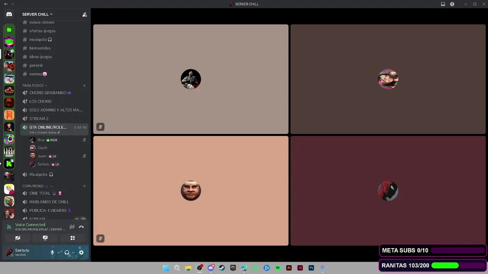Open Spotify from taskbar
Image resolution: width=488 pixels, height=274 pixels.
(x=278, y=268)
